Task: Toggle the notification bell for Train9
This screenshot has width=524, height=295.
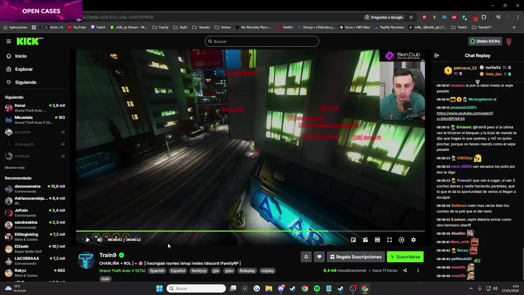Action: coord(306,257)
